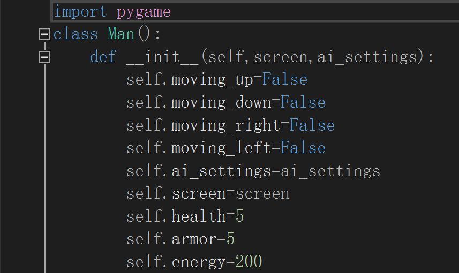Screen dimensions: 459x273
Task: Click the moving_down attribute
Action: 221,102
